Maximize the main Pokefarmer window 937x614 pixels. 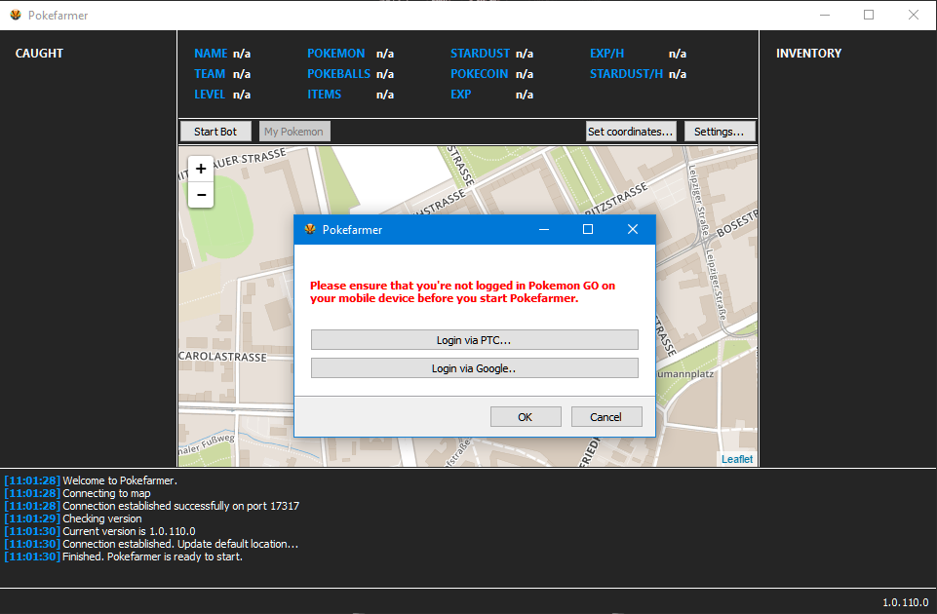[x=869, y=15]
